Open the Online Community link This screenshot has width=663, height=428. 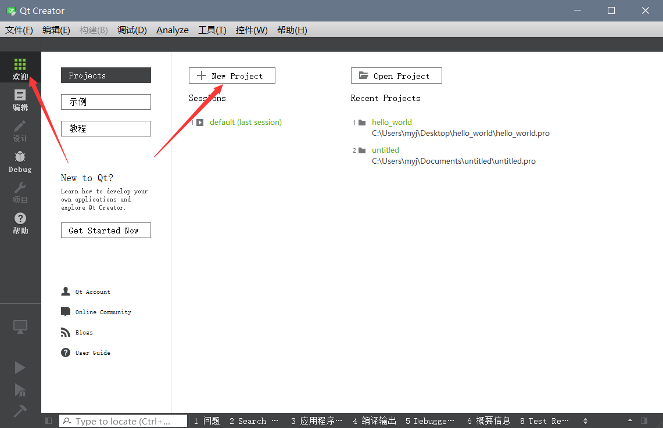click(x=96, y=312)
